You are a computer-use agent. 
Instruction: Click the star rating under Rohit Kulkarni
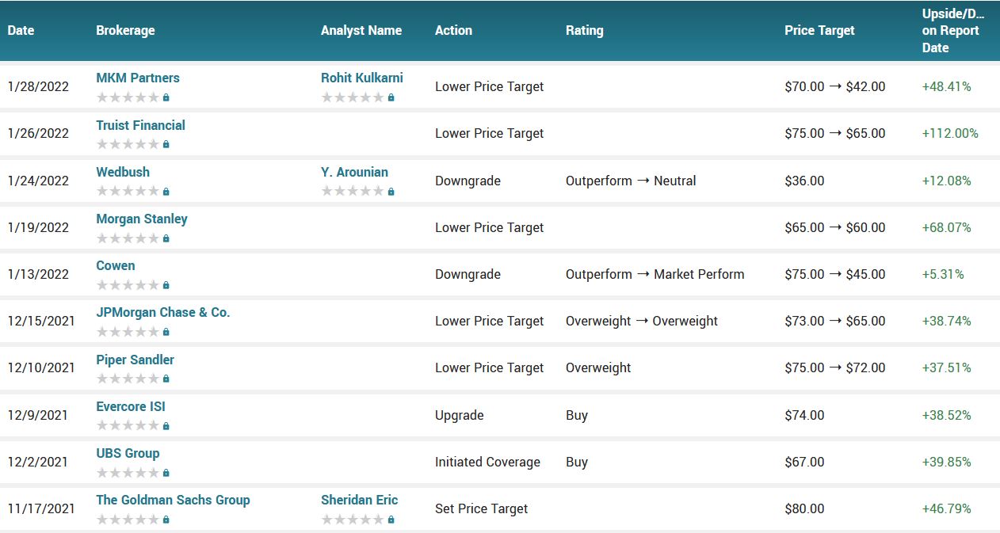(353, 97)
